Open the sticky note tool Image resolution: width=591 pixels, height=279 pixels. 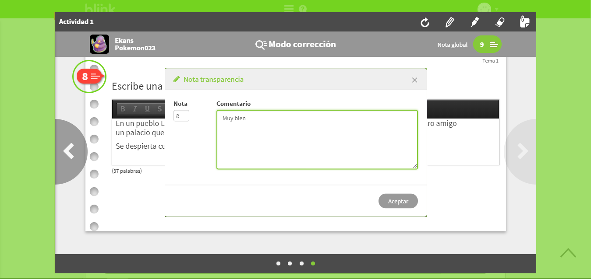click(x=524, y=22)
